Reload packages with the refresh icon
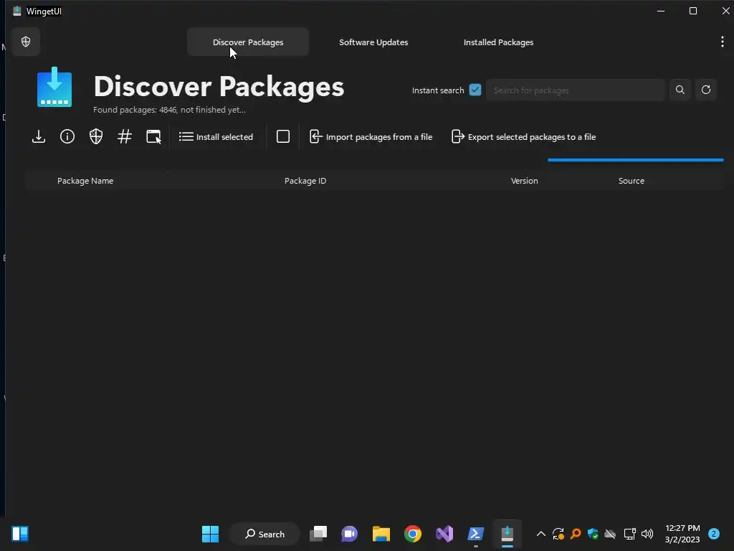The width and height of the screenshot is (734, 551). pyautogui.click(x=705, y=90)
